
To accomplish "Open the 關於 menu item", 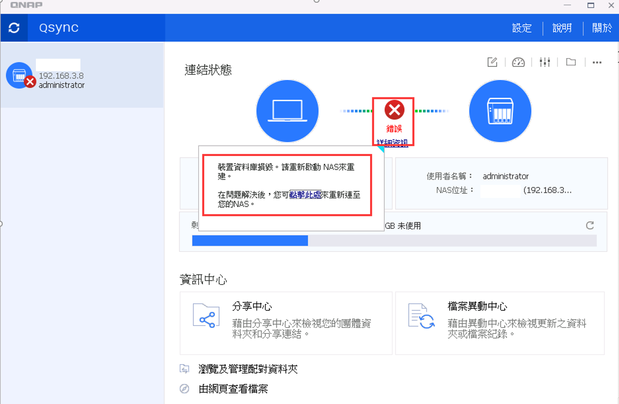I will pyautogui.click(x=602, y=28).
